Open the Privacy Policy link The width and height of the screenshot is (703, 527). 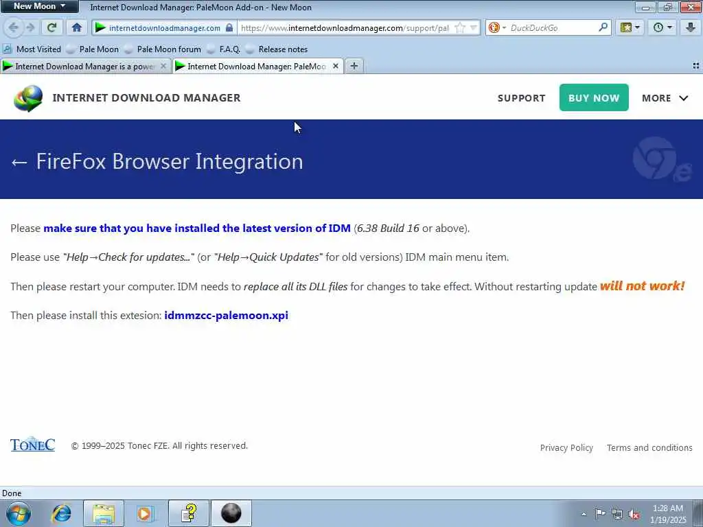[566, 447]
